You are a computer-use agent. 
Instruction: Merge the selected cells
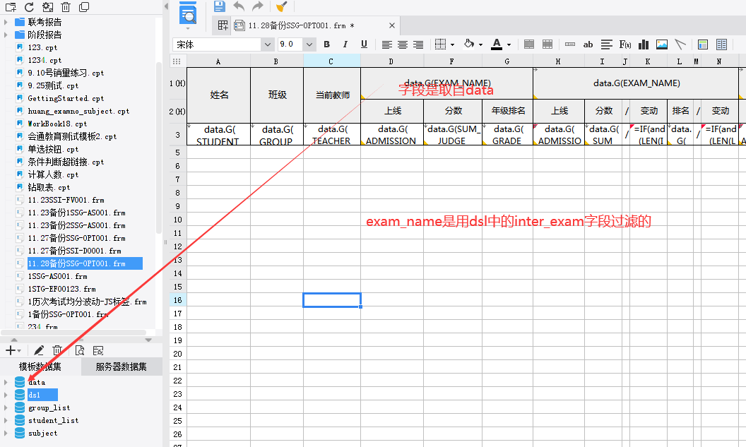point(529,44)
